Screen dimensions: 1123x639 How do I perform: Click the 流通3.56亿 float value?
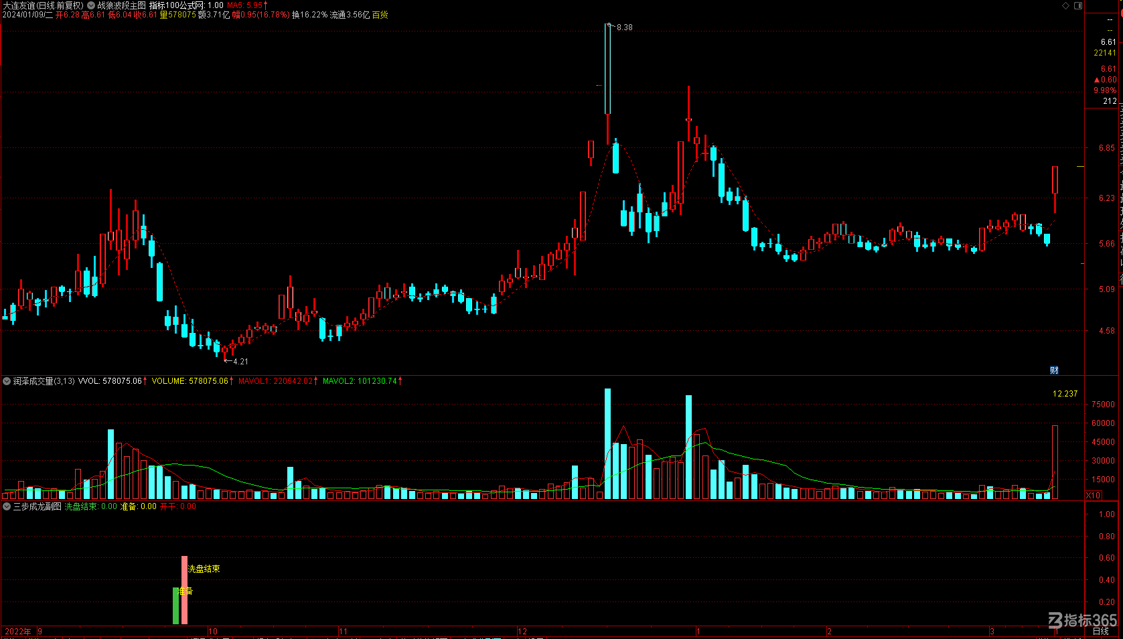350,15
